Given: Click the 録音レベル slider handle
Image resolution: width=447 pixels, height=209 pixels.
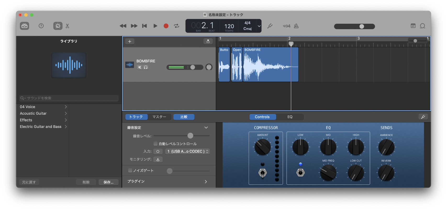Looking at the screenshot, I should pos(190,136).
